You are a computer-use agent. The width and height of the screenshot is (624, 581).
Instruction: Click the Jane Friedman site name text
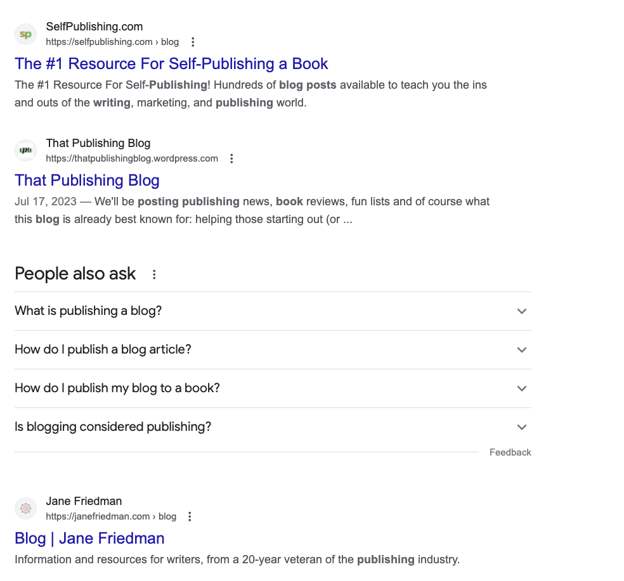click(84, 502)
